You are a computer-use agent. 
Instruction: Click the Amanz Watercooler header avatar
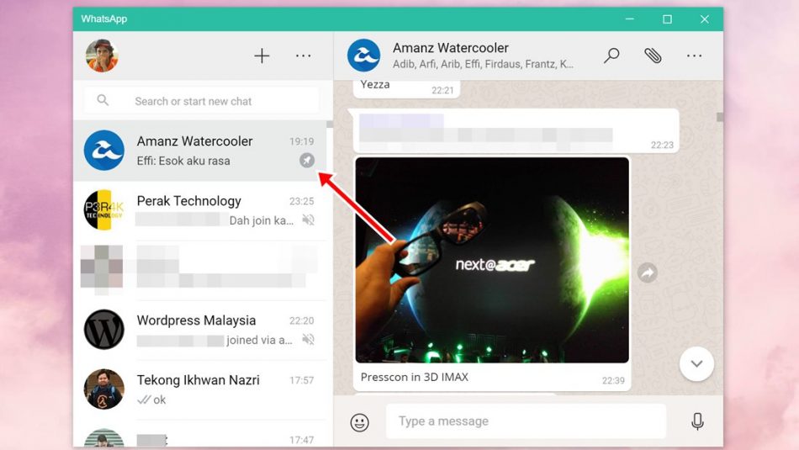(x=364, y=56)
